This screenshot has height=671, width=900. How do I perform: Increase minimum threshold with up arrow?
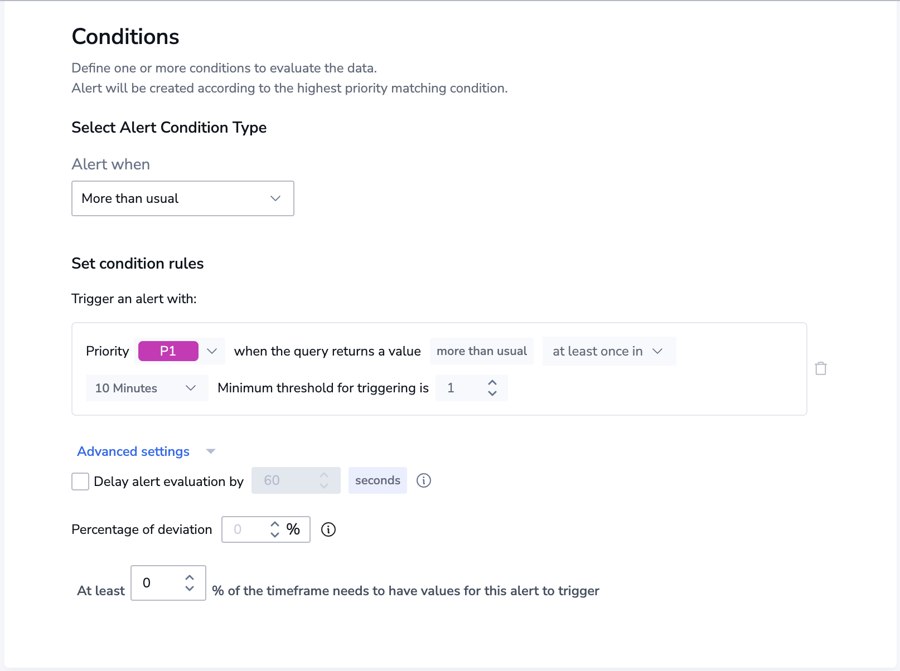pyautogui.click(x=492, y=383)
